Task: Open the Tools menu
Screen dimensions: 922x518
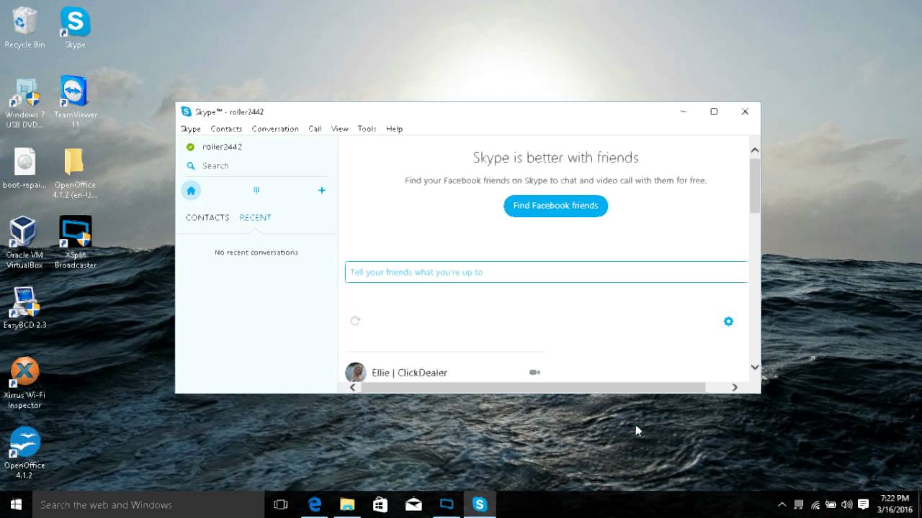Action: click(x=367, y=129)
